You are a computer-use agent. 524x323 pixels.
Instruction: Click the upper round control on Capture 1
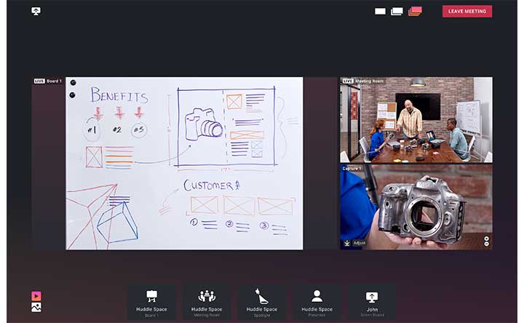click(486, 238)
